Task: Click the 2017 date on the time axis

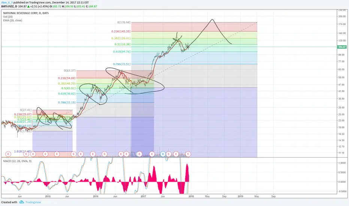Action: tap(143, 196)
